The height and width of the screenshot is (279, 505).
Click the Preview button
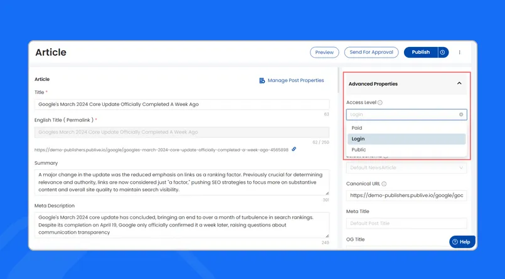coord(324,53)
